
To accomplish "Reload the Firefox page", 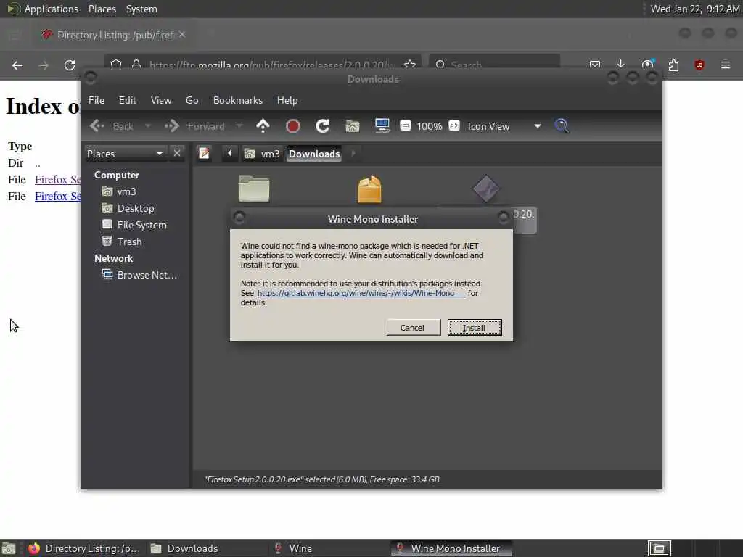I will click(70, 65).
